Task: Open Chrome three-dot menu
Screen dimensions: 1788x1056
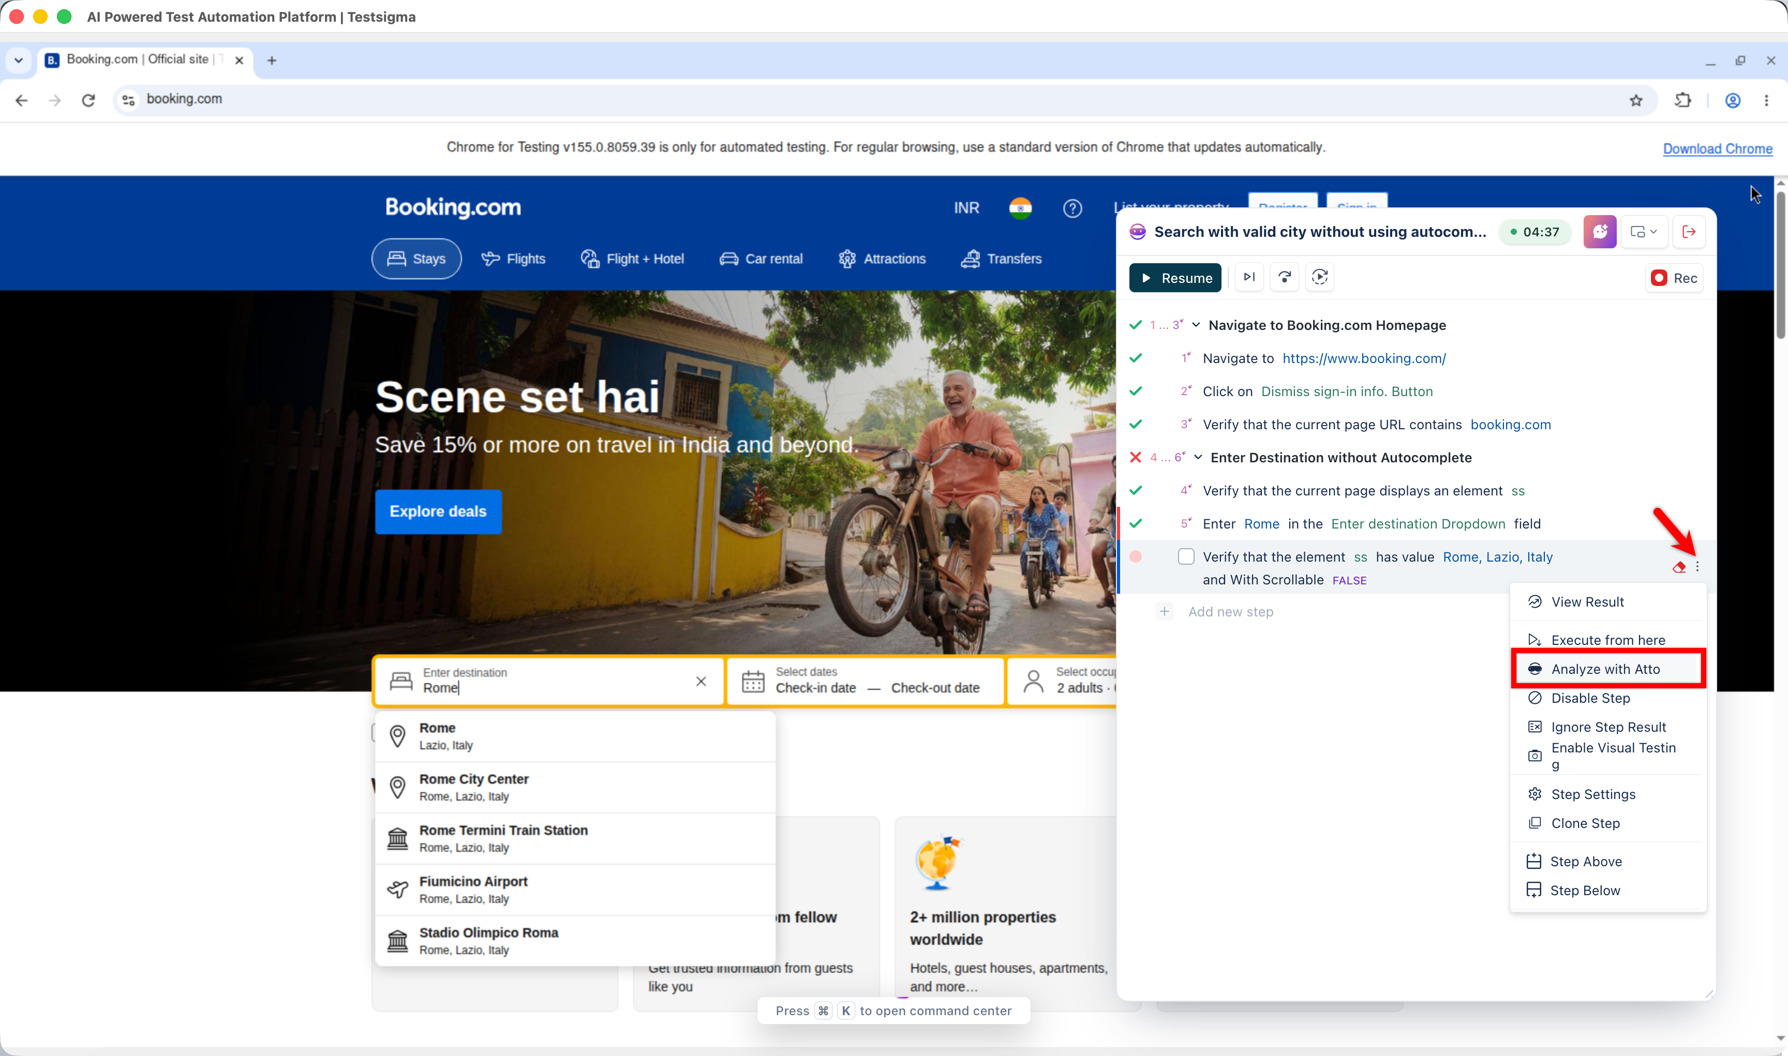Action: tap(1767, 100)
